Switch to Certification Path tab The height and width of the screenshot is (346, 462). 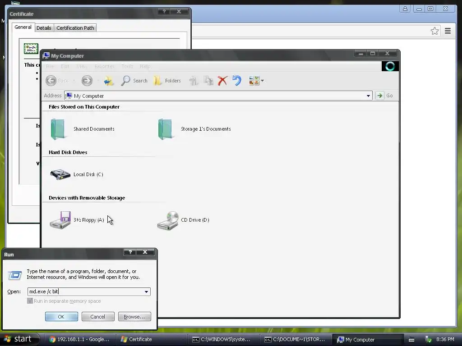click(75, 28)
